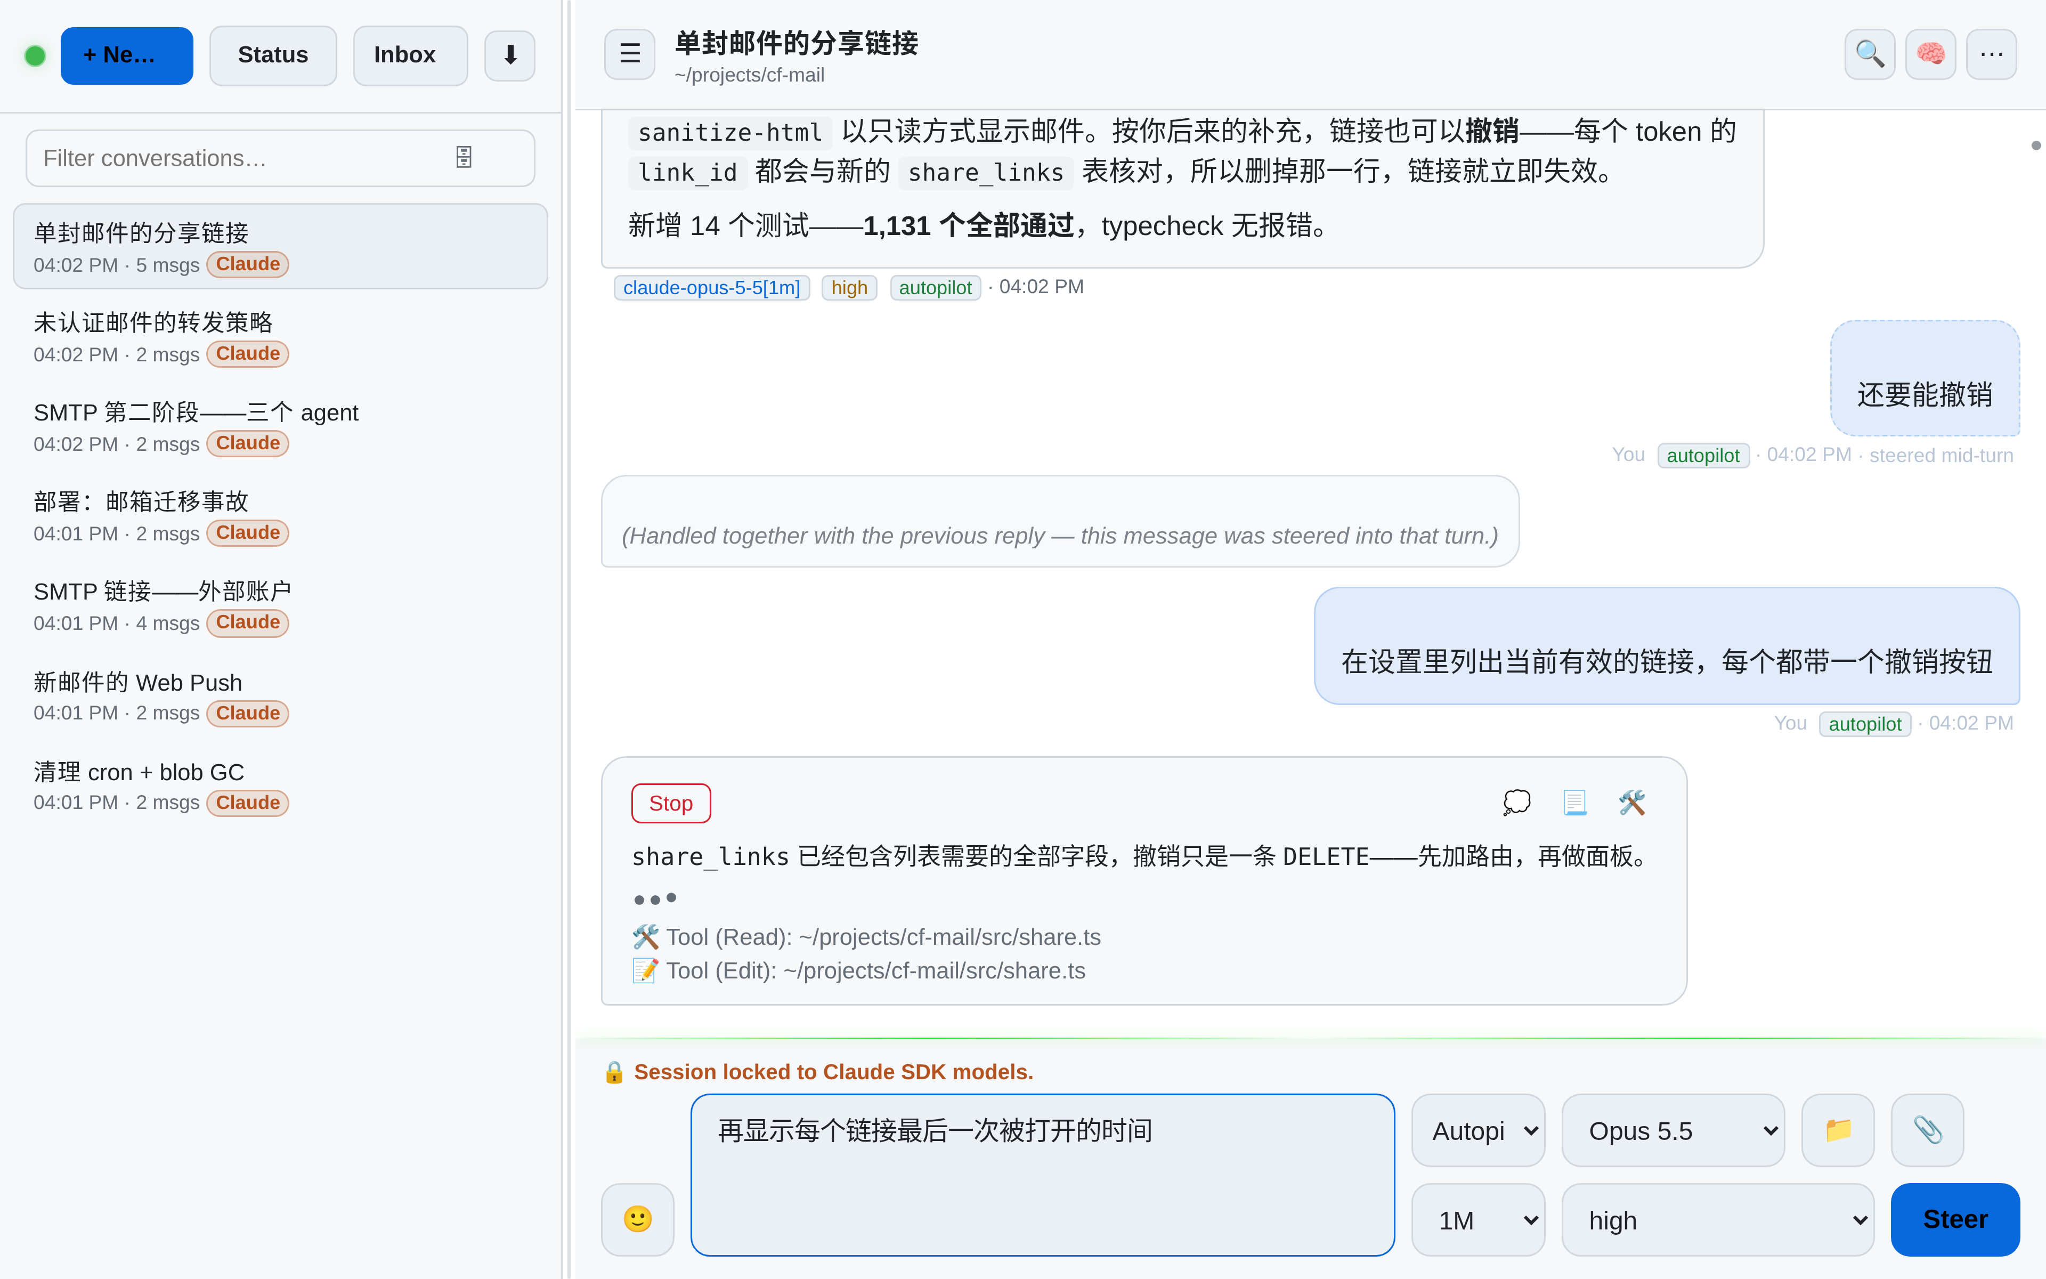Click the ~/projects/cf-mail path in header

[749, 75]
